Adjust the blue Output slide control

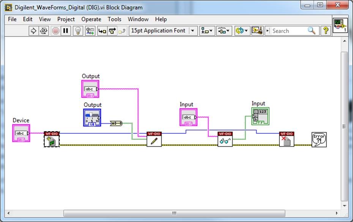tap(91, 116)
